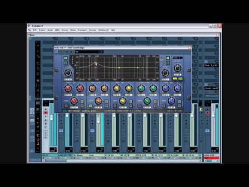This screenshot has height=187, width=249.
Task: Click the red button on the output channel strip
Action: 208,113
